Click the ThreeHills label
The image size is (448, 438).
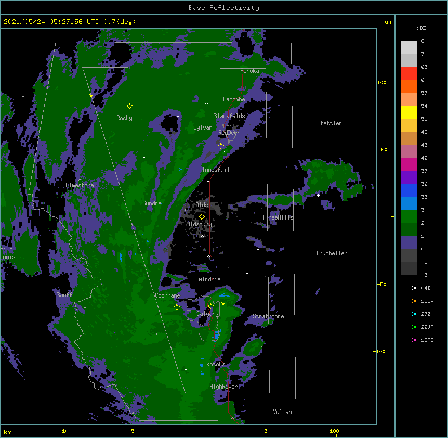278,217
